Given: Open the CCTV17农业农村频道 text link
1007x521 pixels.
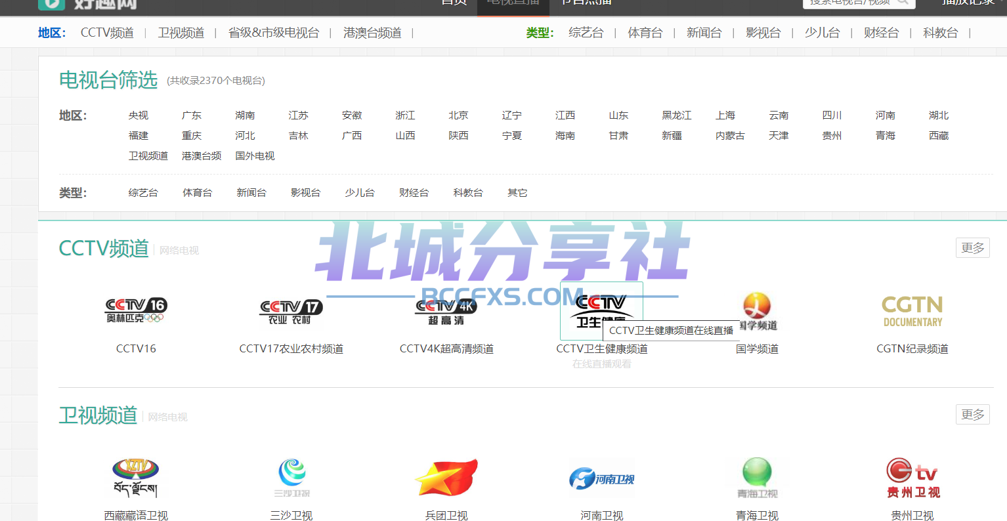Looking at the screenshot, I should (x=291, y=349).
